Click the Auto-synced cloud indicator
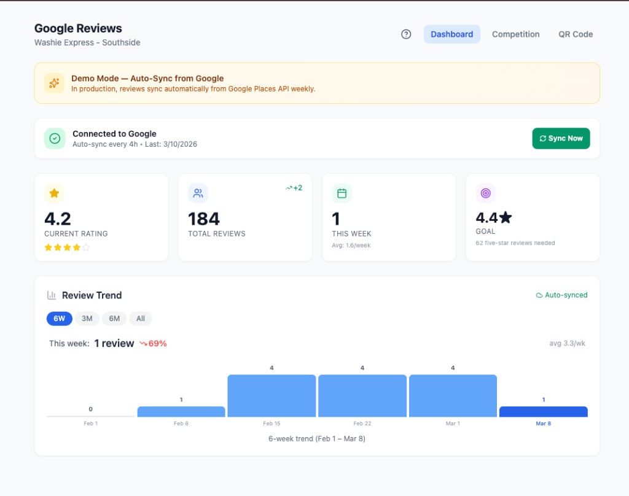The height and width of the screenshot is (496, 629). [561, 295]
